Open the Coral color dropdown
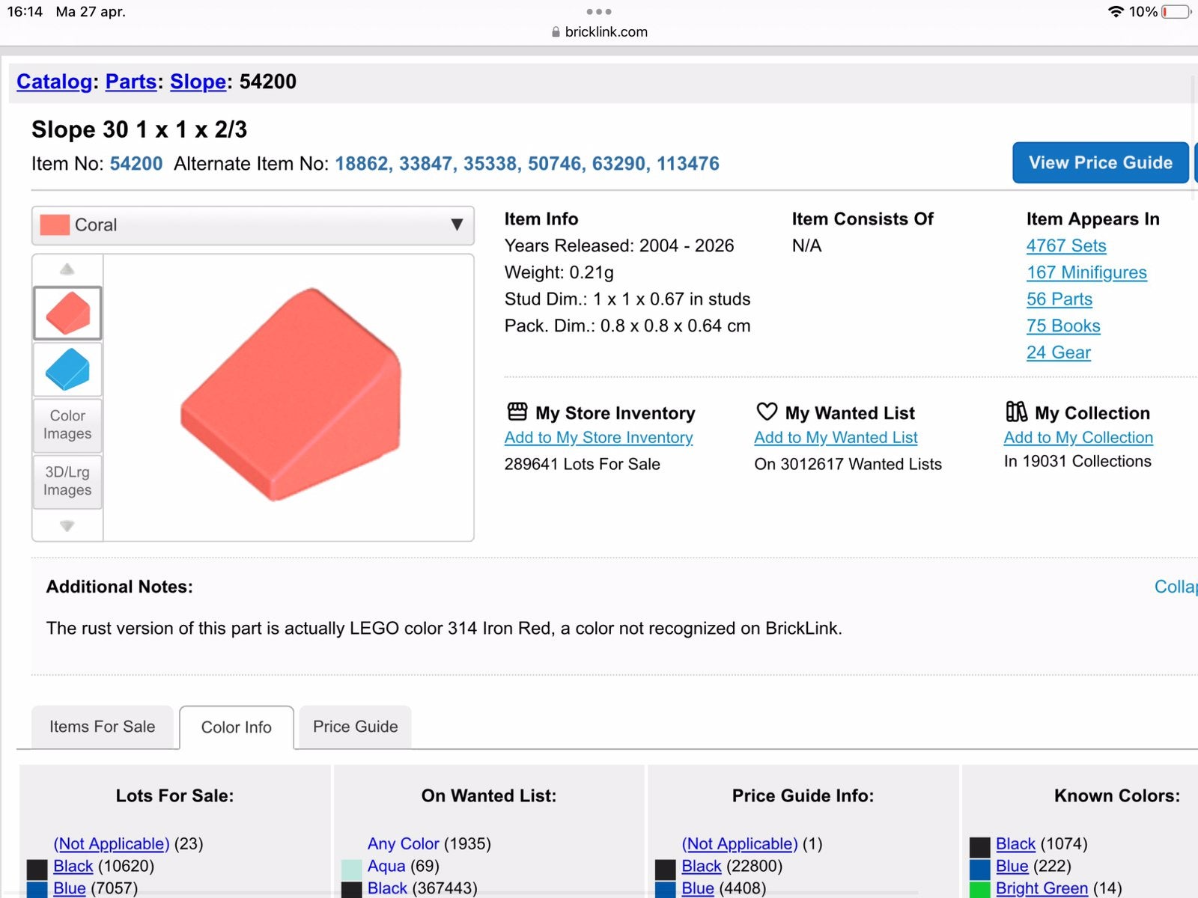The width and height of the screenshot is (1198, 898). click(253, 225)
